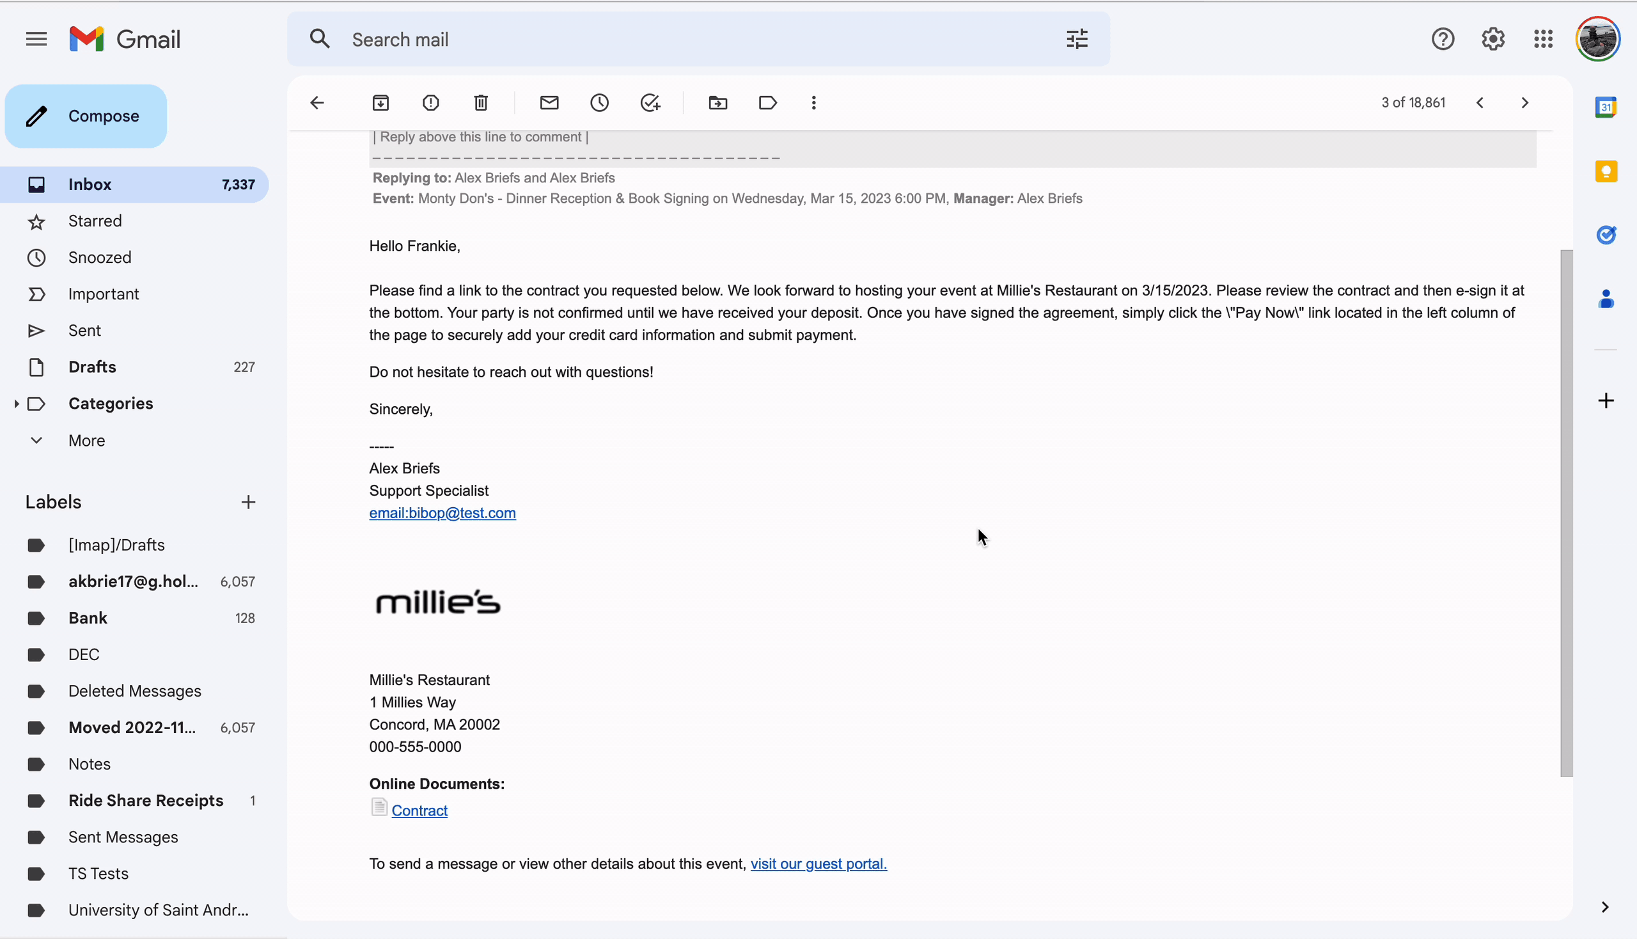Move the email to a folder

[x=717, y=102]
